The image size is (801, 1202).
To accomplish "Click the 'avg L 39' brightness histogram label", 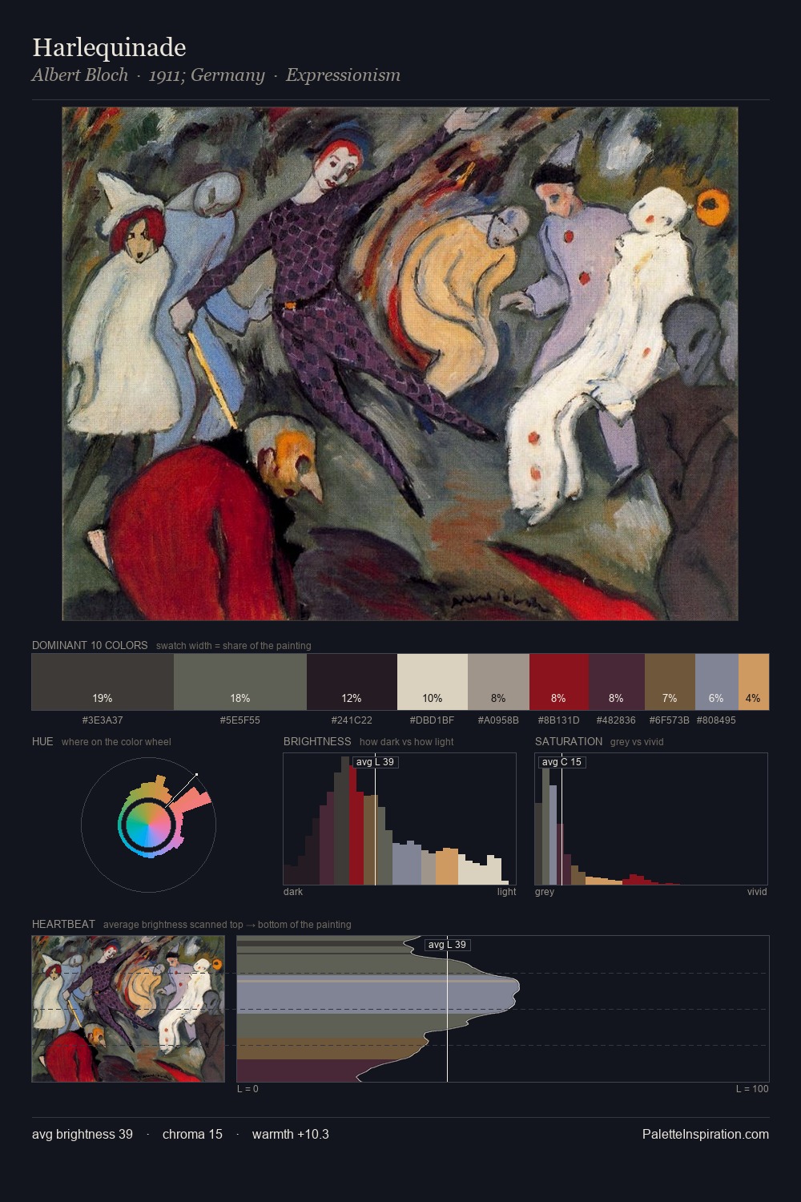I will (376, 762).
